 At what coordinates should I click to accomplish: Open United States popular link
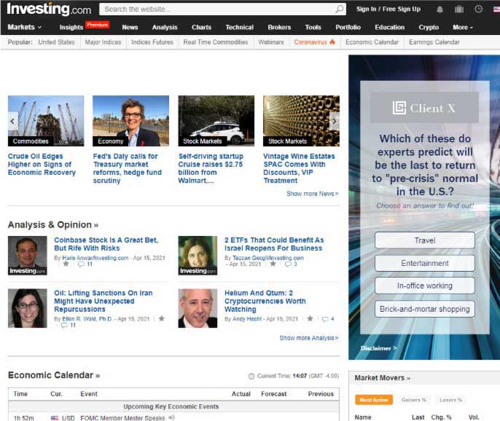(56, 42)
